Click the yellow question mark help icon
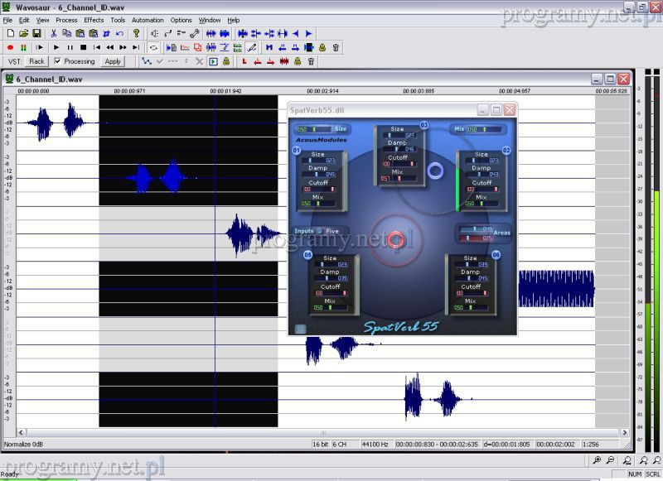The image size is (663, 481). [x=137, y=33]
